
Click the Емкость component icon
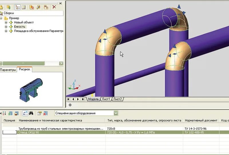click(11, 27)
